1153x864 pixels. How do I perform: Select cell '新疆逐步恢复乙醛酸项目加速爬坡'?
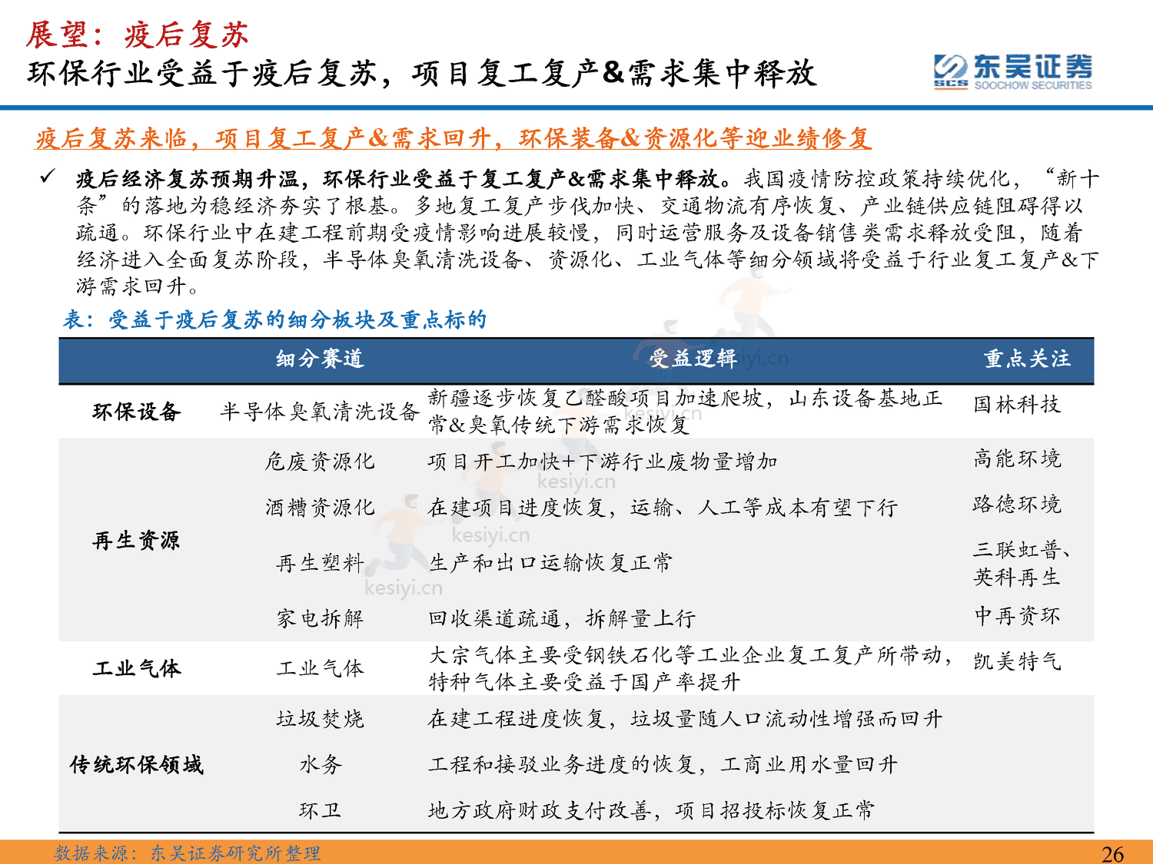[596, 398]
